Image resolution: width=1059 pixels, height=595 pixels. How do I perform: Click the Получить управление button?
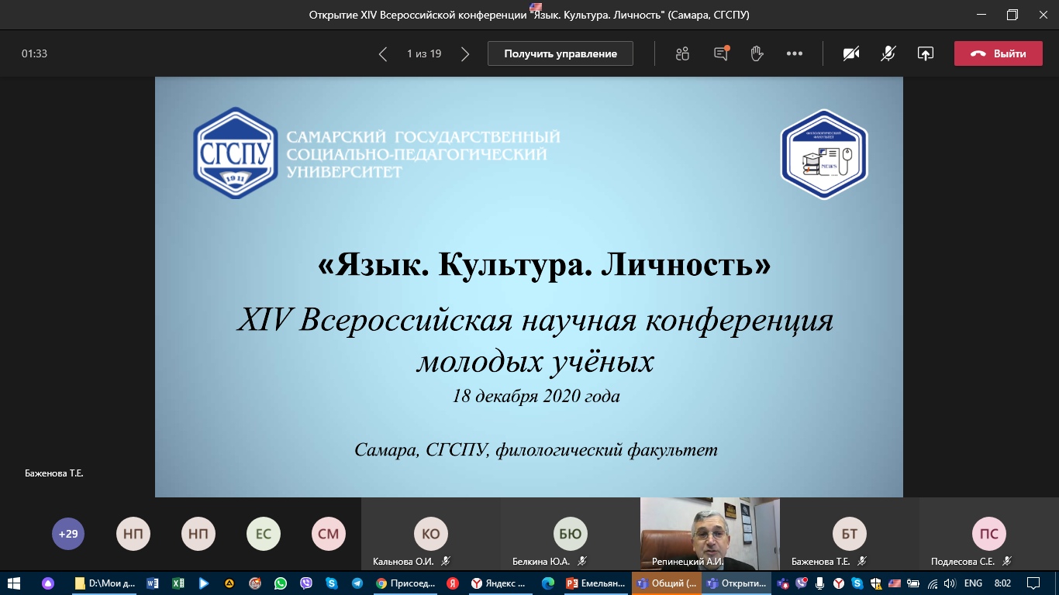click(561, 53)
